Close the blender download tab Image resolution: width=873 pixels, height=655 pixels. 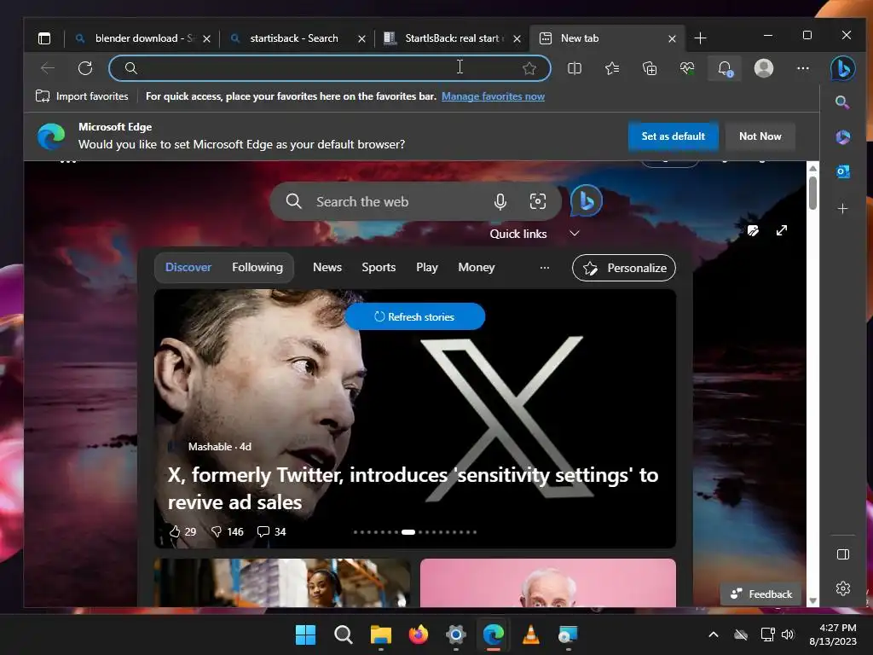(x=206, y=38)
